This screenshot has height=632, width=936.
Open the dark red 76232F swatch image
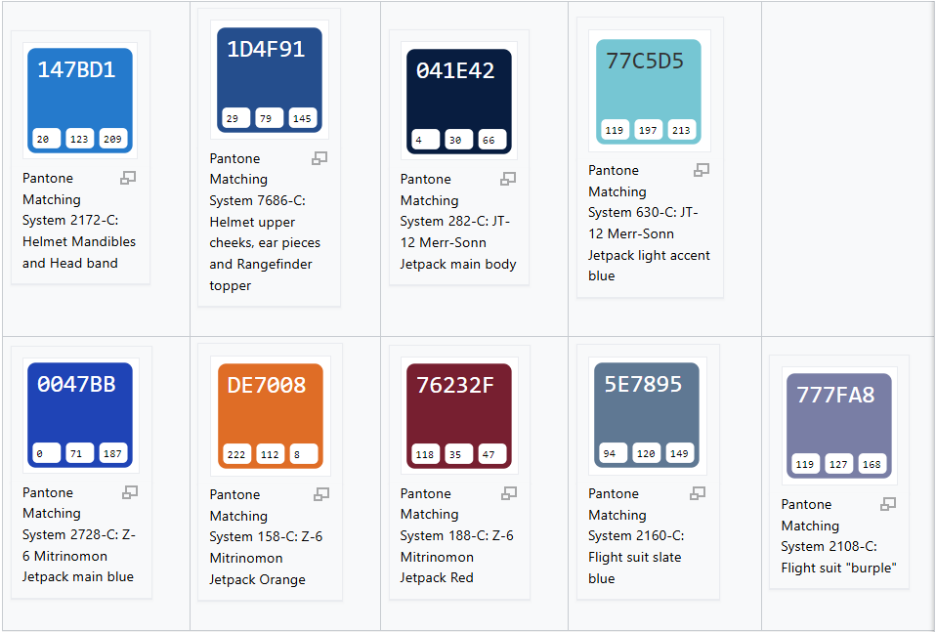pyautogui.click(x=458, y=412)
